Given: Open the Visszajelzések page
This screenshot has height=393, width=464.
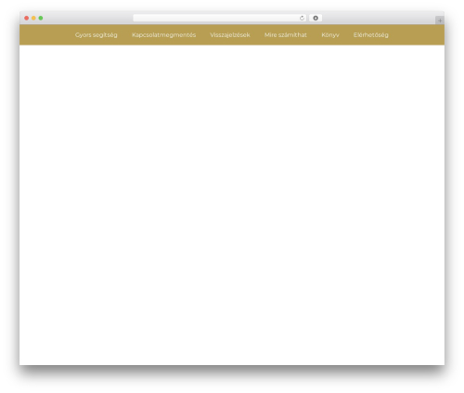Looking at the screenshot, I should click(230, 35).
